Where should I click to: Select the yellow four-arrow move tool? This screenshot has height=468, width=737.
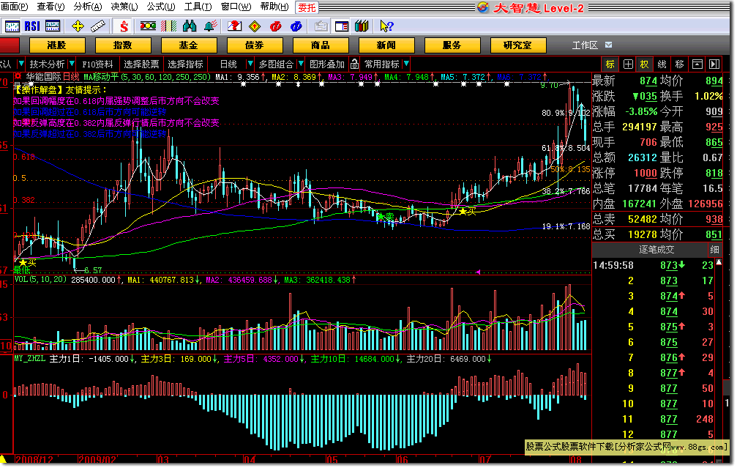[x=78, y=26]
